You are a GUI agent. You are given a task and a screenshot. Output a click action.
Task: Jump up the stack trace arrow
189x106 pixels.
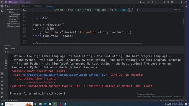[6, 55]
